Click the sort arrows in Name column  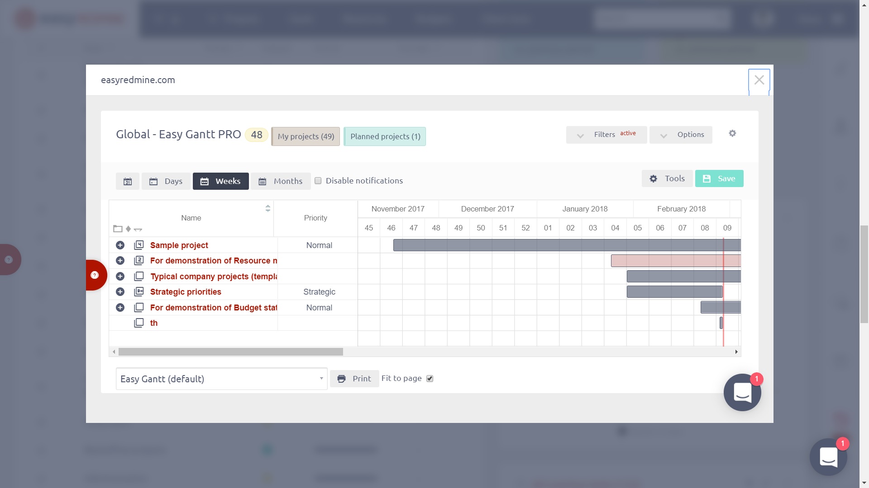268,208
